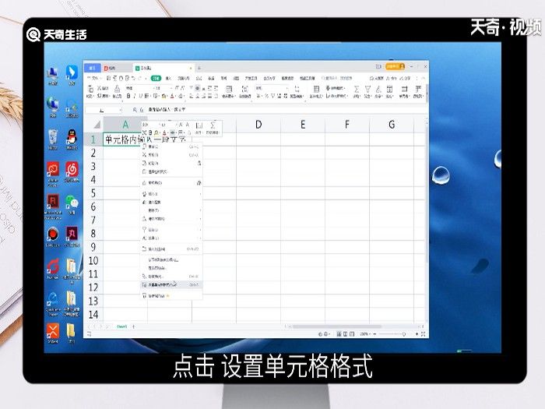Select column G header
This screenshot has height=409, width=545.
click(x=392, y=125)
